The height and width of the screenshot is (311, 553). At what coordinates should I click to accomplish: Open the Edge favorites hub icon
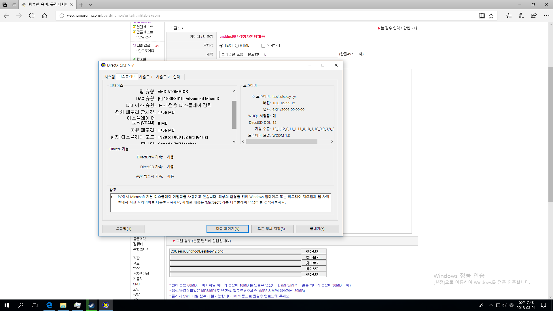pyautogui.click(x=509, y=16)
